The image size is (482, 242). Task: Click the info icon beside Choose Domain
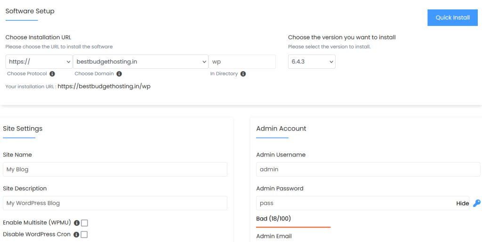(119, 74)
